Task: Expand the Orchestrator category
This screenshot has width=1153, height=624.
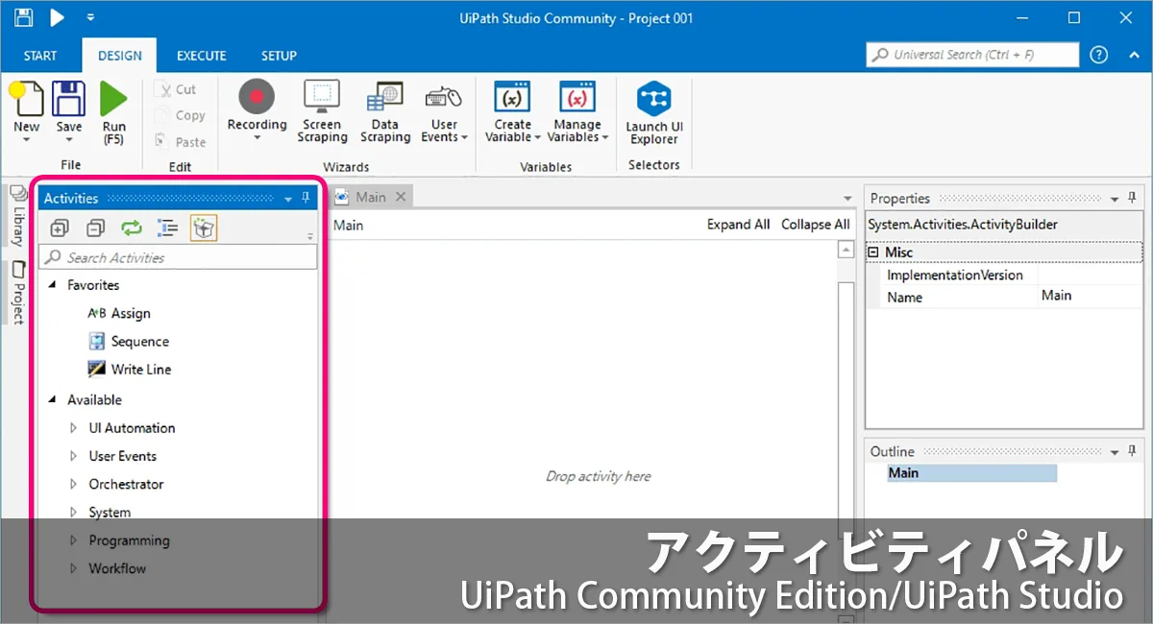Action: tap(74, 484)
